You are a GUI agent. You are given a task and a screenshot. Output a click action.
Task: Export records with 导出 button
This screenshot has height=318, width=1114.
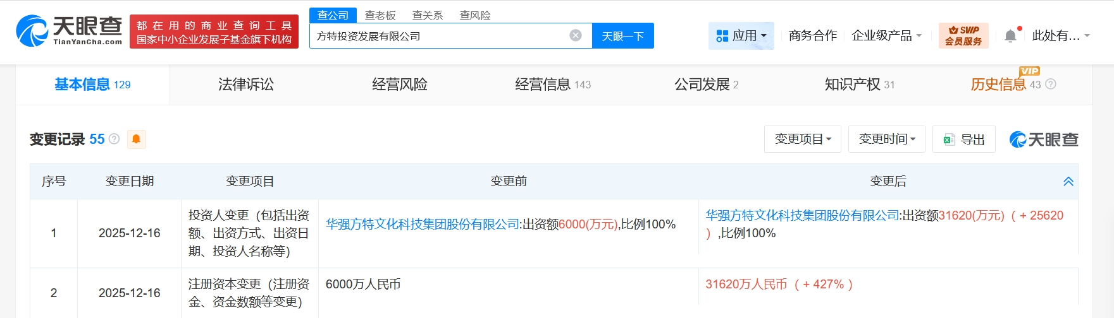[964, 139]
